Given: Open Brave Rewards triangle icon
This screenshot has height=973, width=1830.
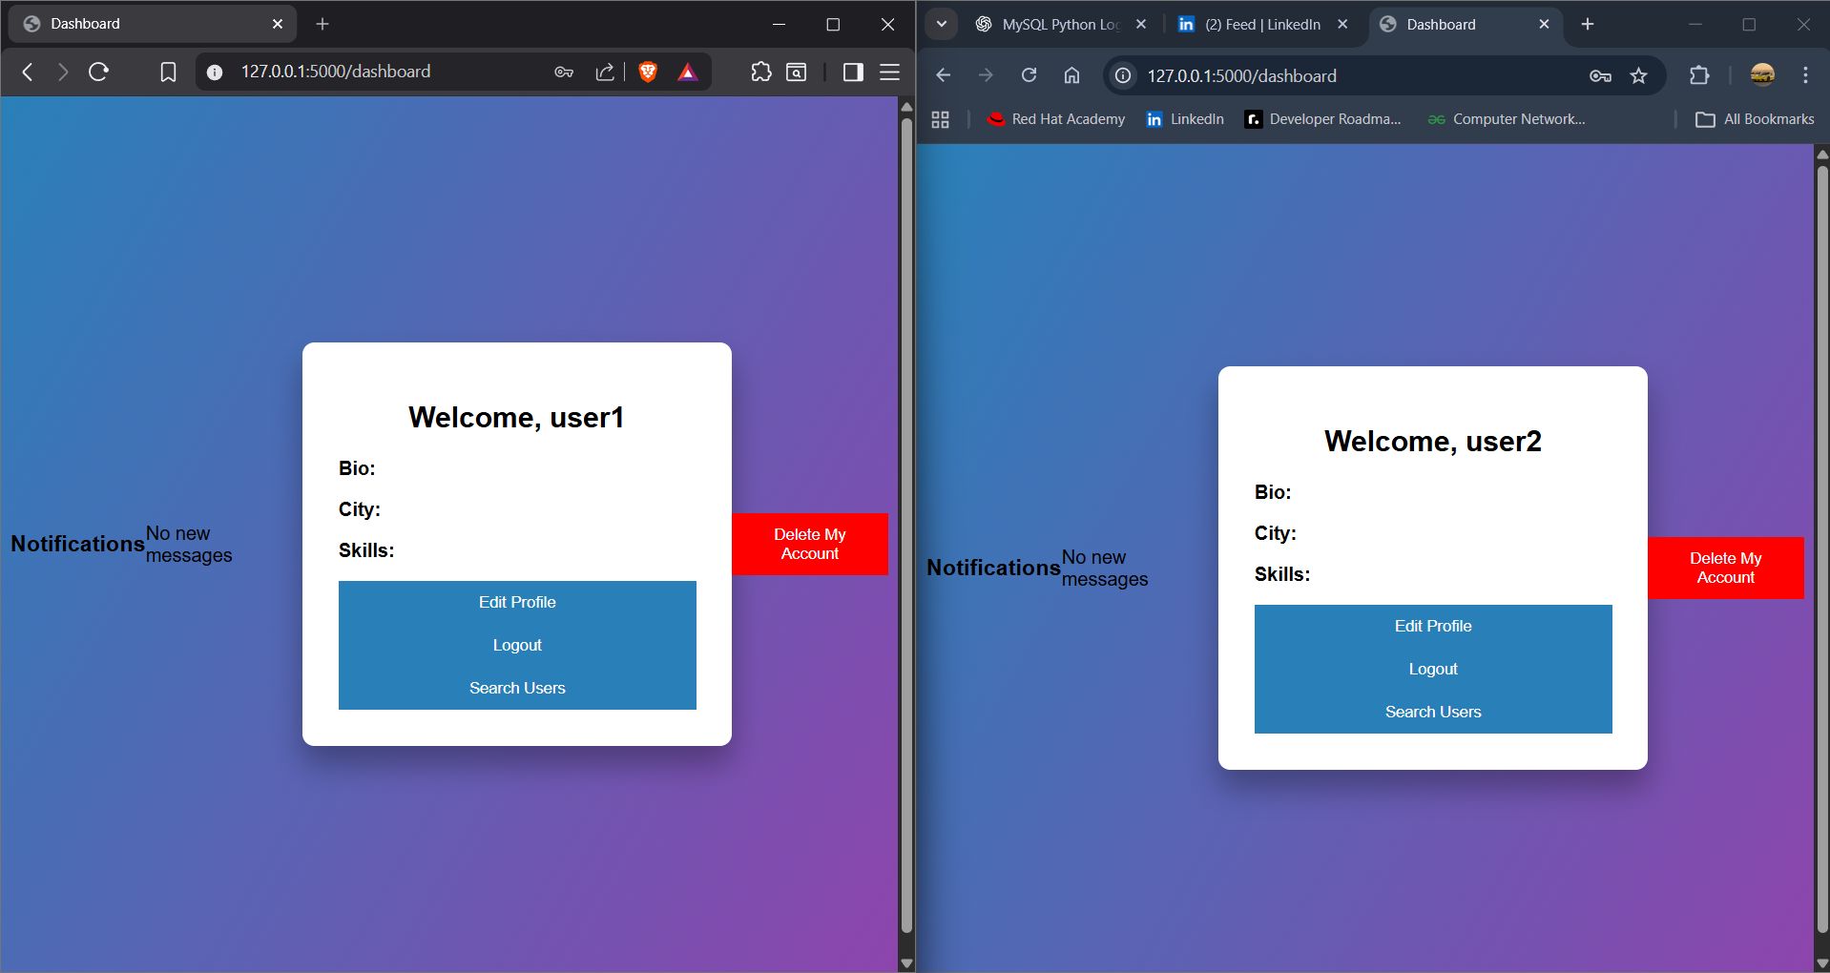Looking at the screenshot, I should [687, 72].
